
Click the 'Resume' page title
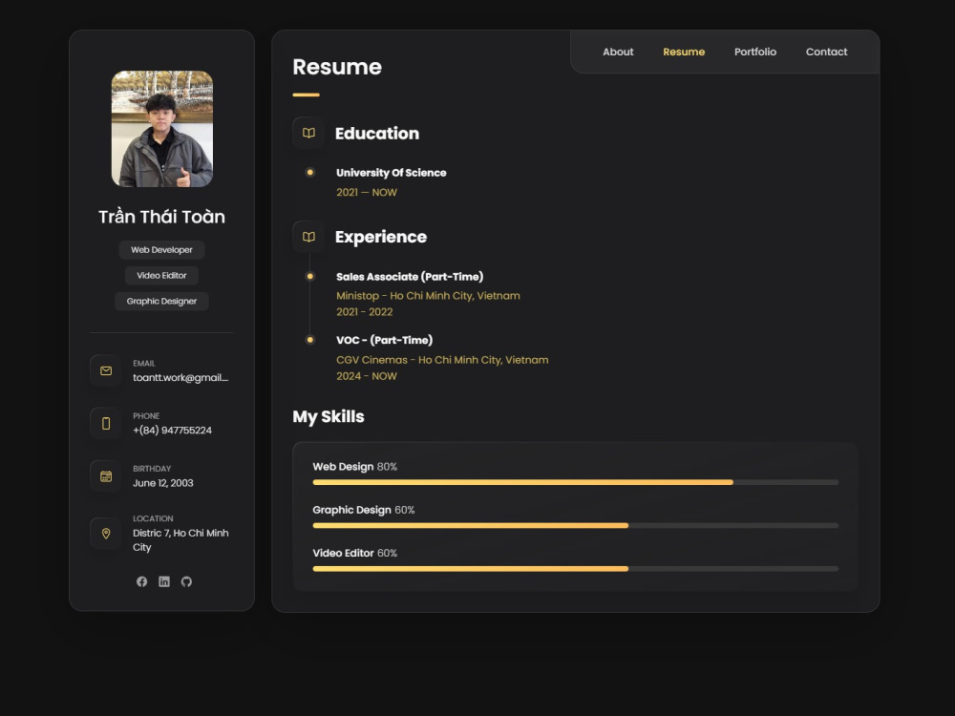pos(337,67)
